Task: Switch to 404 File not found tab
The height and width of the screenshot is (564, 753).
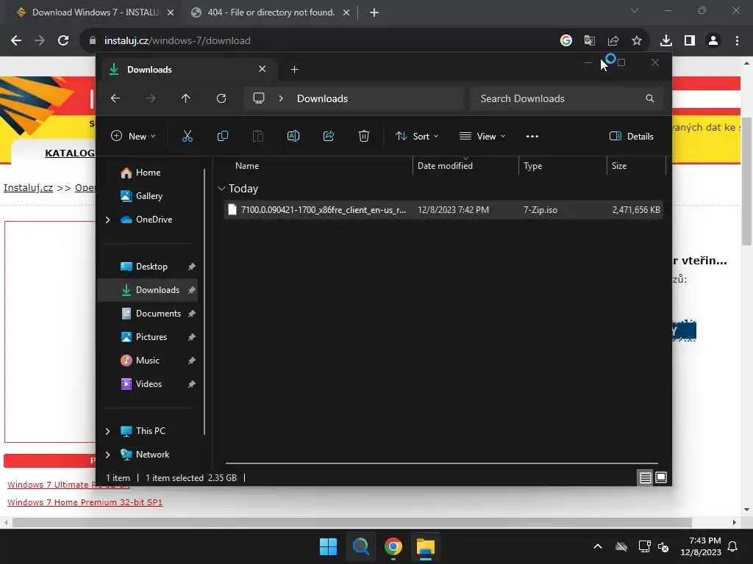Action: (x=271, y=12)
